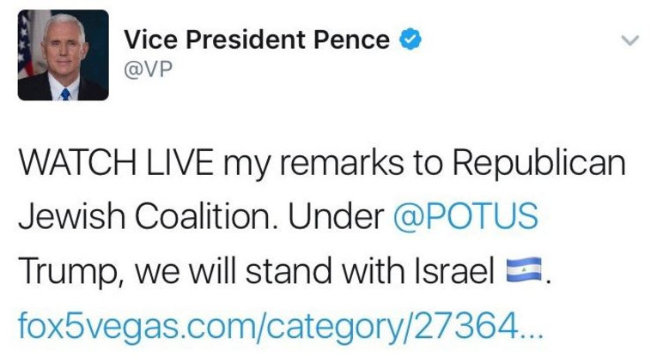Click the blue verified checkmark badge
The image size is (651, 362).
point(412,39)
